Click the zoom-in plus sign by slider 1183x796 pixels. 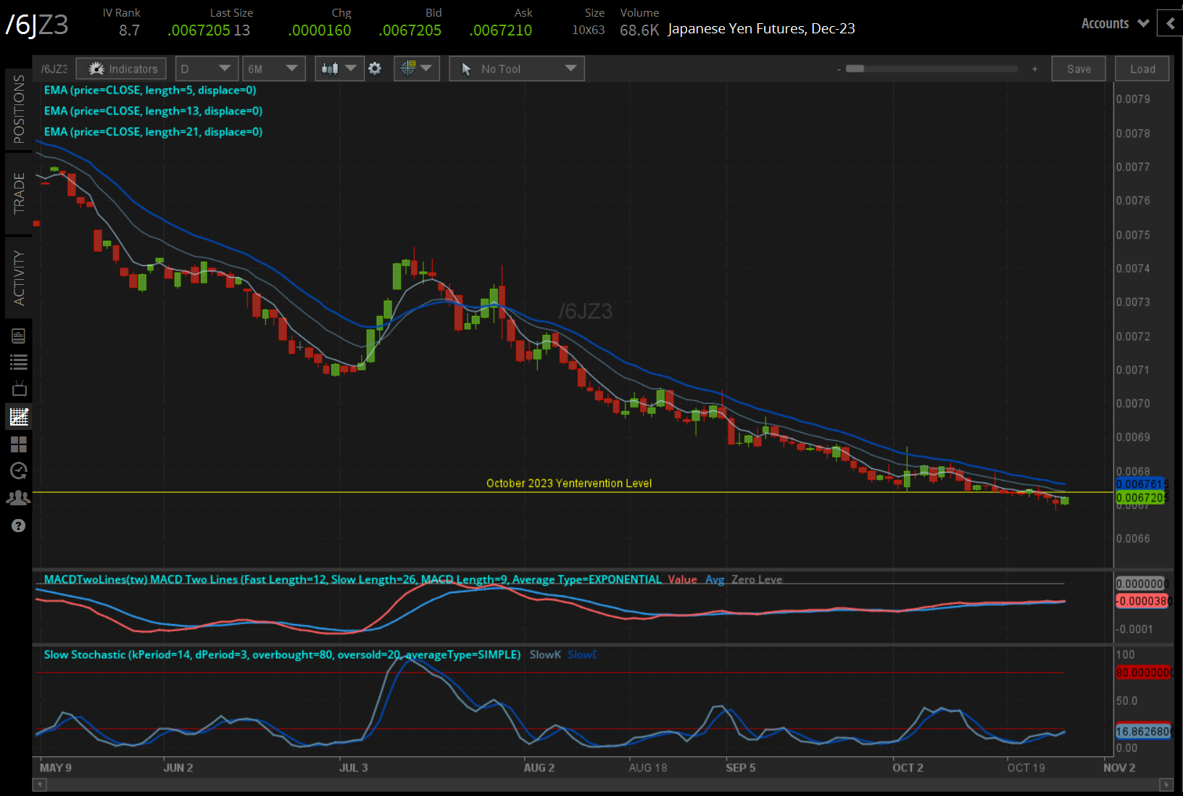pos(1034,69)
